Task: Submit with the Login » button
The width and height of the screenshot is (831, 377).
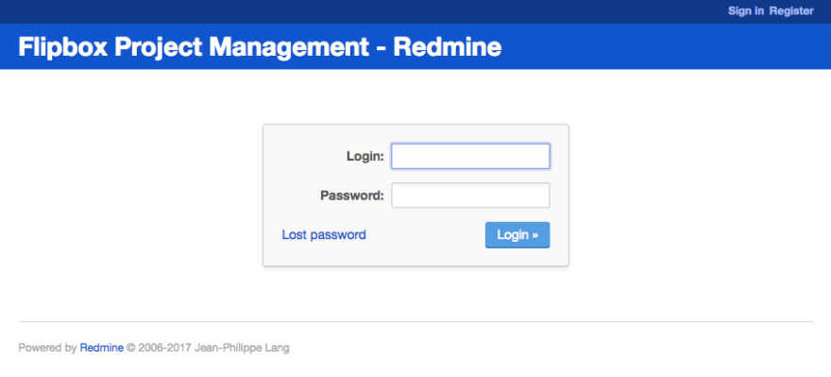Action: [517, 235]
